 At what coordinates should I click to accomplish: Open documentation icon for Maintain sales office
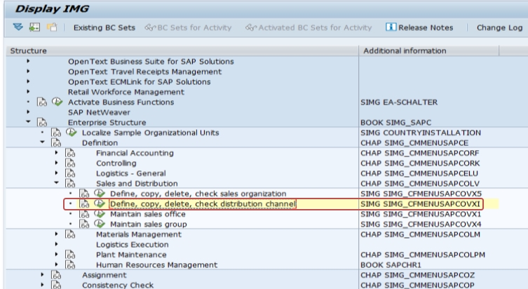coord(85,214)
